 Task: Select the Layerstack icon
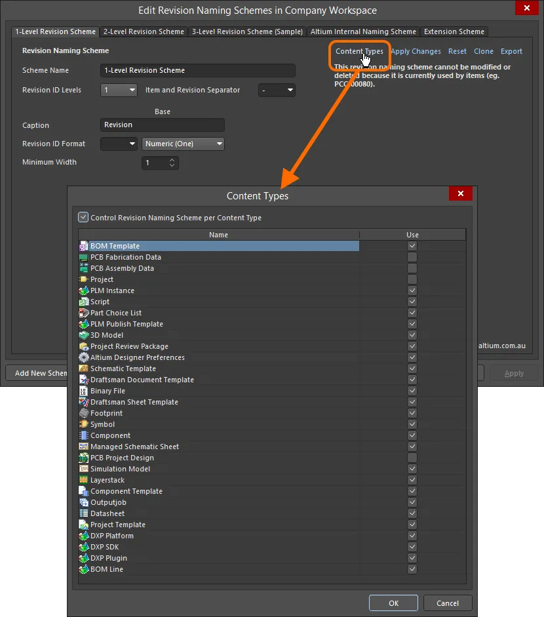(83, 480)
